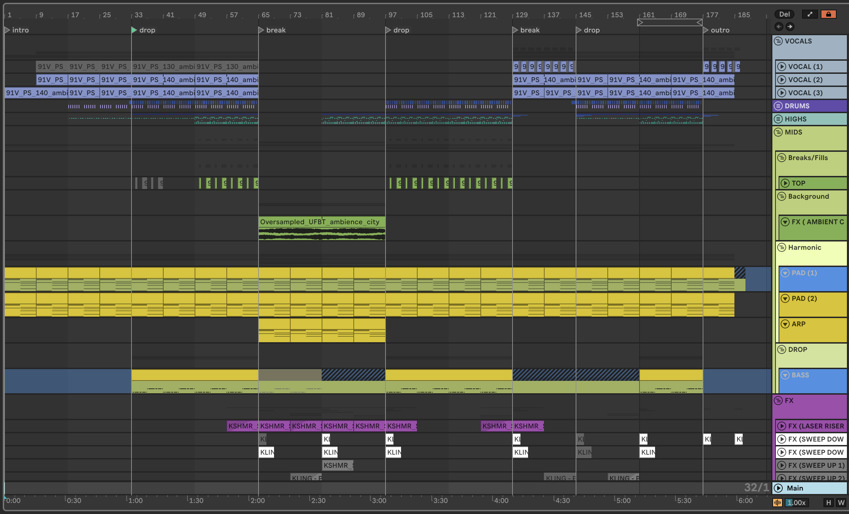The width and height of the screenshot is (849, 514).
Task: Click the Main track circle icon
Action: 779,488
